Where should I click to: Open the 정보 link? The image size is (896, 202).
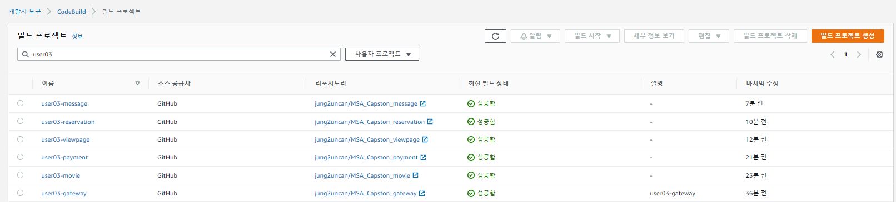(77, 37)
